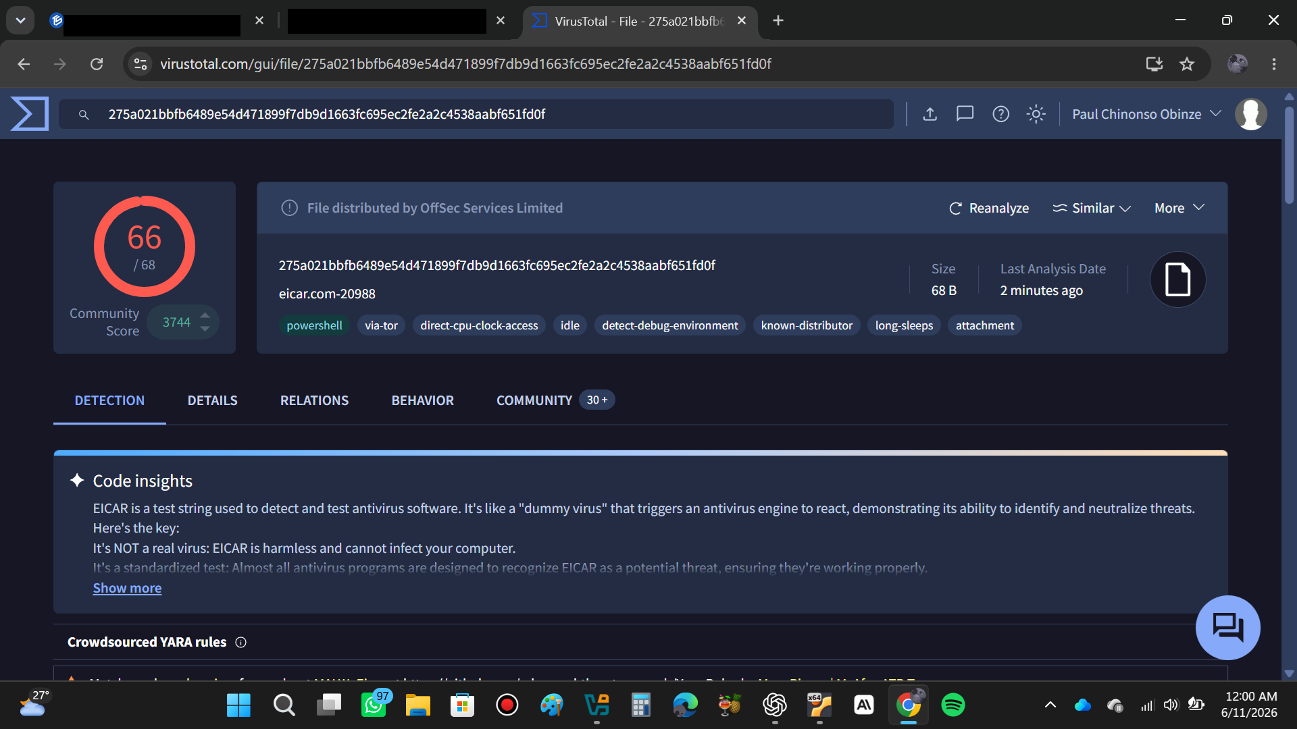Click the VirusTotal hash search field
The height and width of the screenshot is (729, 1297).
[476, 114]
